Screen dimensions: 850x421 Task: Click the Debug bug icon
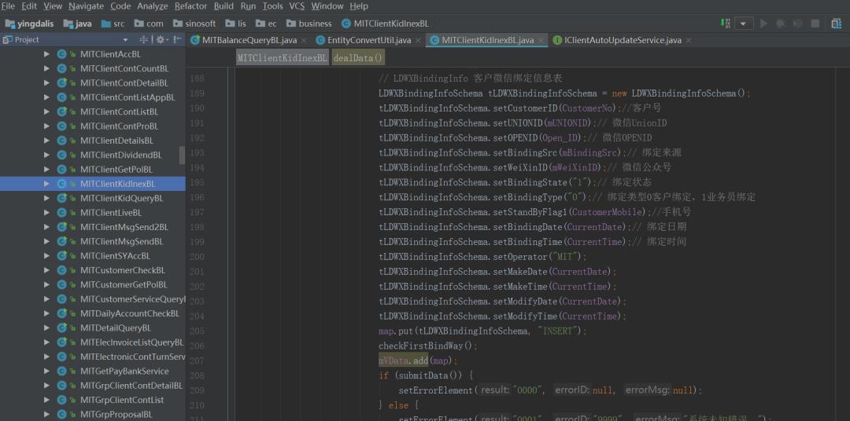(x=780, y=24)
